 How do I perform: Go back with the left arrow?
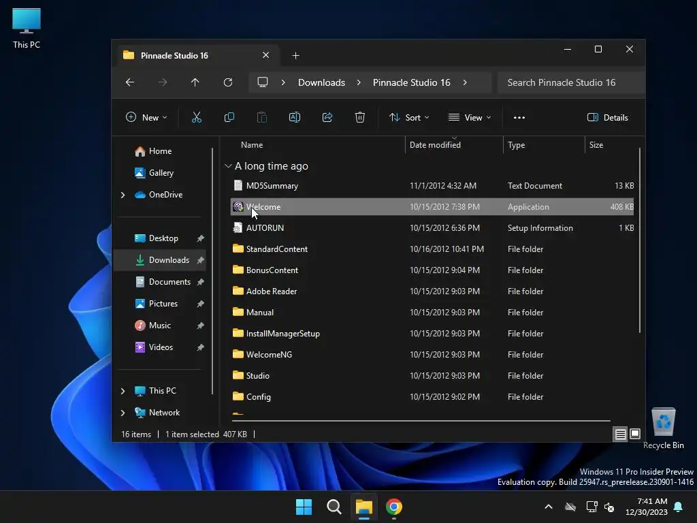(x=130, y=82)
